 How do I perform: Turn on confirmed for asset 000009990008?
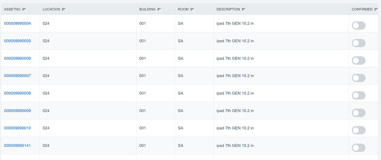[x=359, y=95]
